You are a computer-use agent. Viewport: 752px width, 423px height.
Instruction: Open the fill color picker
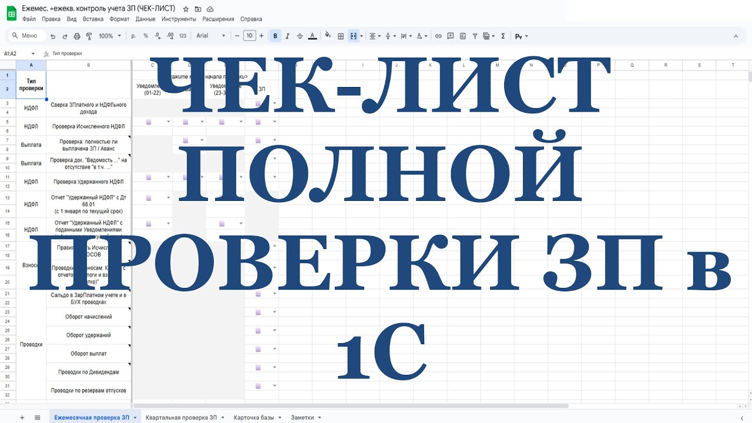click(x=328, y=36)
